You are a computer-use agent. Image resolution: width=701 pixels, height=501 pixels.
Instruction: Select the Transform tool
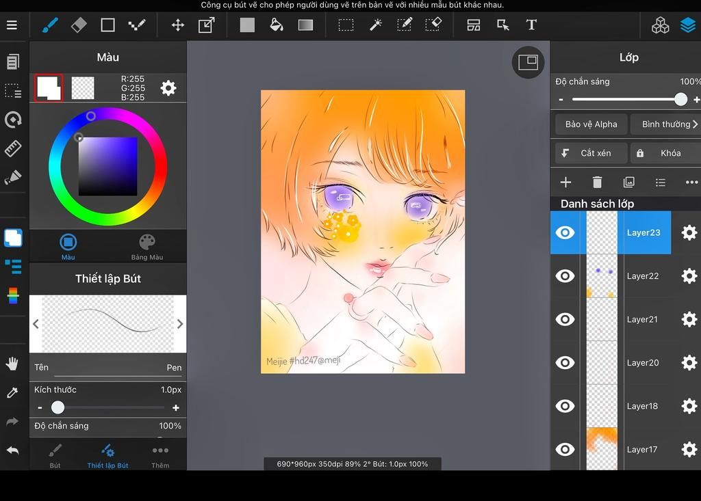click(207, 25)
